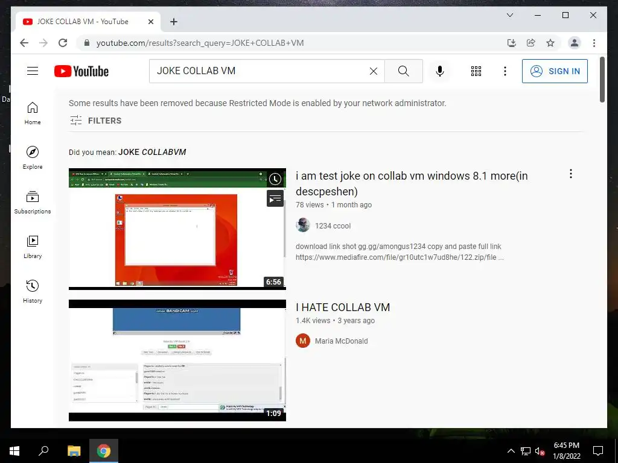
Task: Add first video to Watch Later
Action: [x=275, y=179]
